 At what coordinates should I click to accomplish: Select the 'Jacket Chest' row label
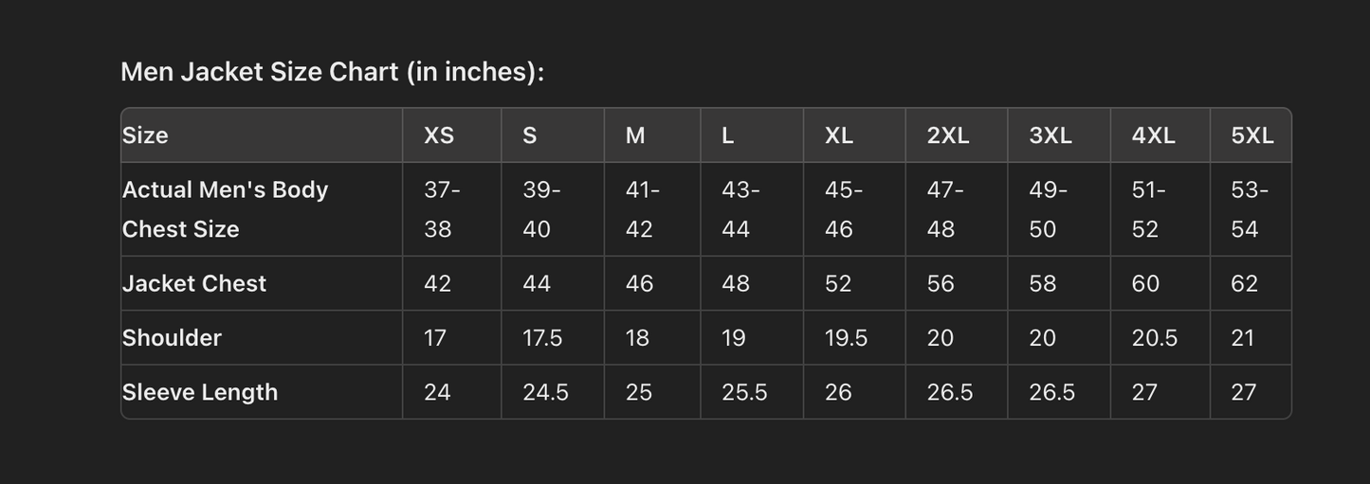(194, 283)
